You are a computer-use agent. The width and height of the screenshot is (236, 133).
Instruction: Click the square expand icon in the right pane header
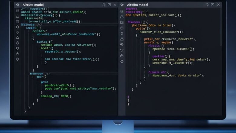pos(212,5)
